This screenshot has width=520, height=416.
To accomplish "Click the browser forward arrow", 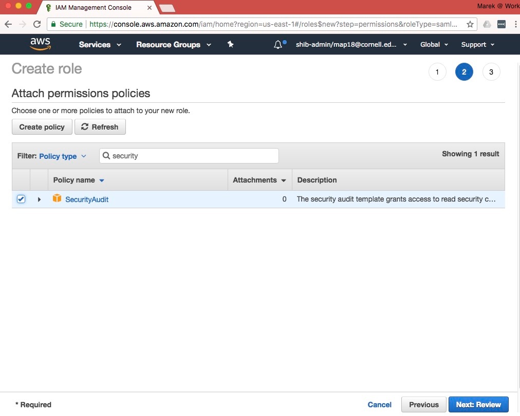I will pyautogui.click(x=23, y=24).
